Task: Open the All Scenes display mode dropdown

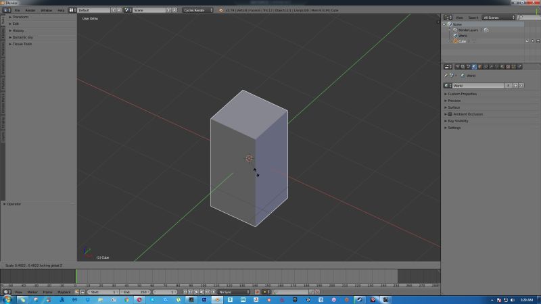Action: [498, 18]
